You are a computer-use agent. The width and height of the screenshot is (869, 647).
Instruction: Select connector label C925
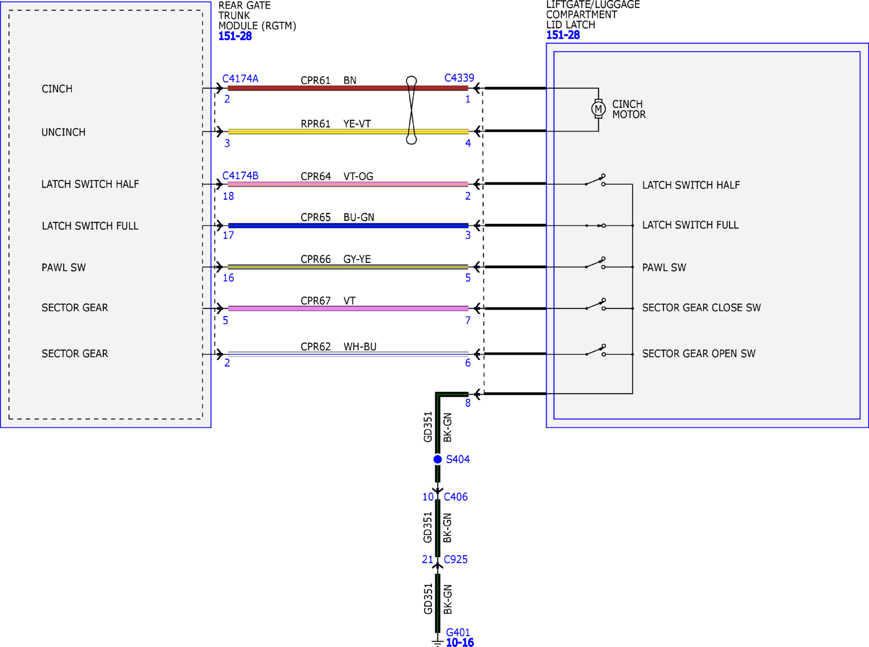pos(456,559)
